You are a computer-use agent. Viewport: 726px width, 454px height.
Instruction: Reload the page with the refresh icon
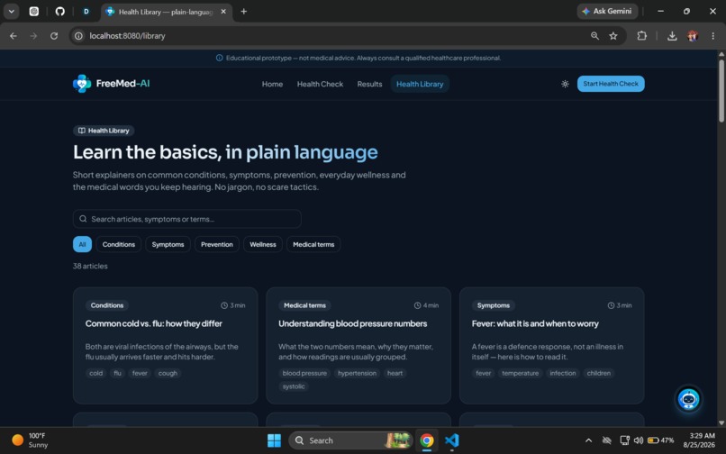point(54,36)
